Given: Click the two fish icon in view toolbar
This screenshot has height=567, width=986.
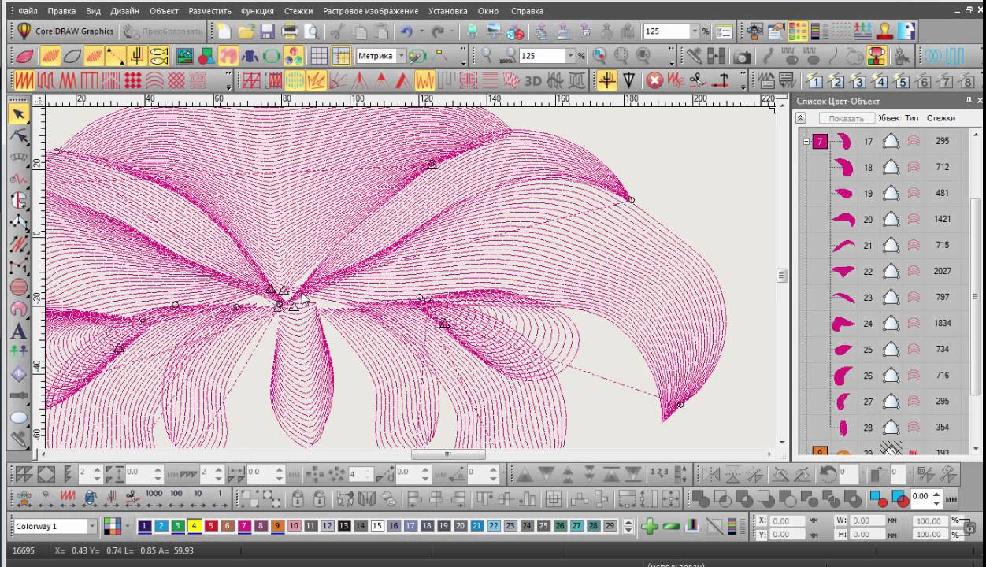Looking at the screenshot, I should tap(158, 57).
